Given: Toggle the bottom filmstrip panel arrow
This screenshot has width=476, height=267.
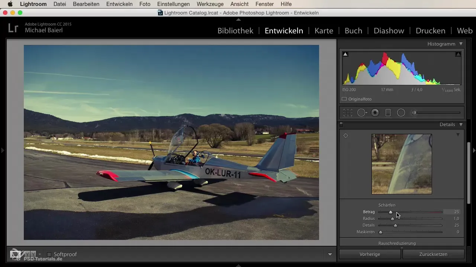Looking at the screenshot, I should tap(238, 265).
